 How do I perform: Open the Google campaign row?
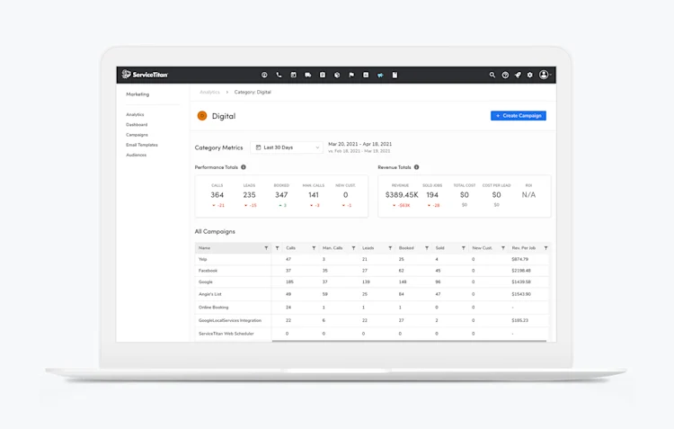coord(372,282)
